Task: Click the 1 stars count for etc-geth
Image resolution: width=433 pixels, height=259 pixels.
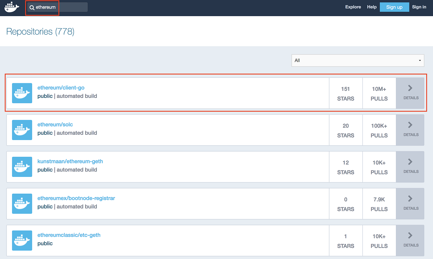Action: pyautogui.click(x=346, y=237)
